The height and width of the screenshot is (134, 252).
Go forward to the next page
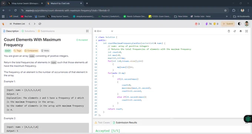10,10
